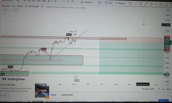Screen dimensions: 172x103
Task: Open the Indicators menu
Action: click(x=88, y=2)
